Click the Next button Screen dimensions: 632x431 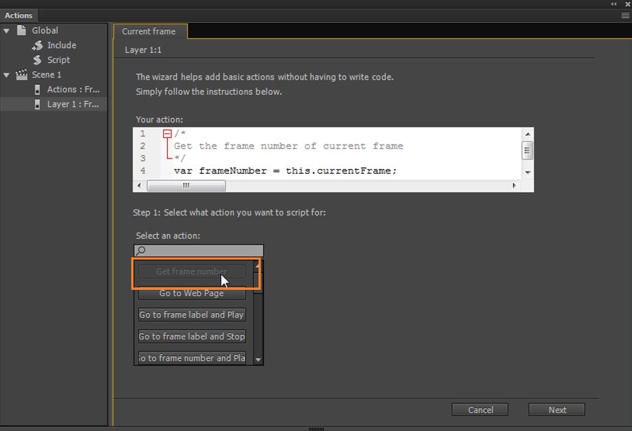pyautogui.click(x=556, y=410)
